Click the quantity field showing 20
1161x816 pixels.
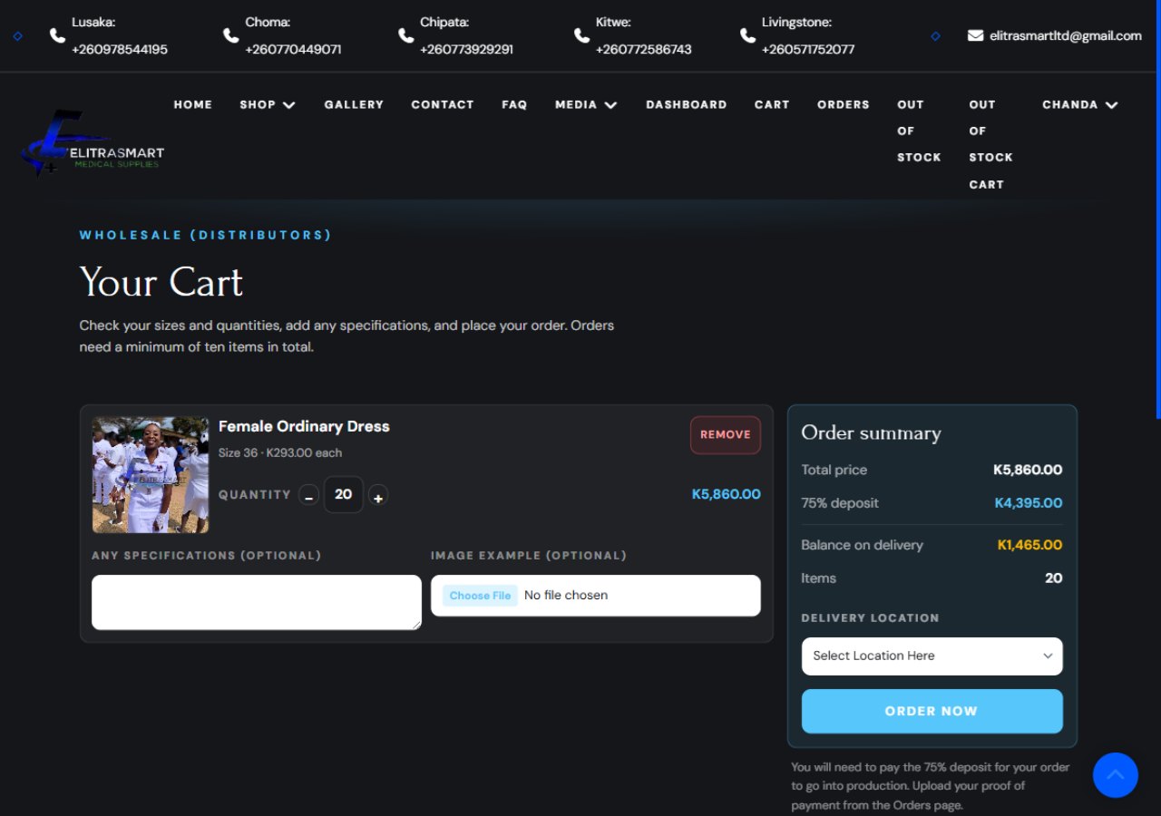pyautogui.click(x=344, y=495)
